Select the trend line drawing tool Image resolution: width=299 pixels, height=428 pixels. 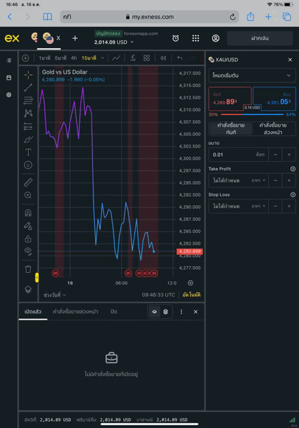28,88
